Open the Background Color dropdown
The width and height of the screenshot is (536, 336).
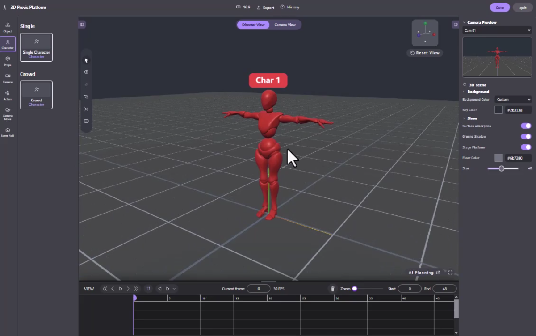(x=513, y=99)
